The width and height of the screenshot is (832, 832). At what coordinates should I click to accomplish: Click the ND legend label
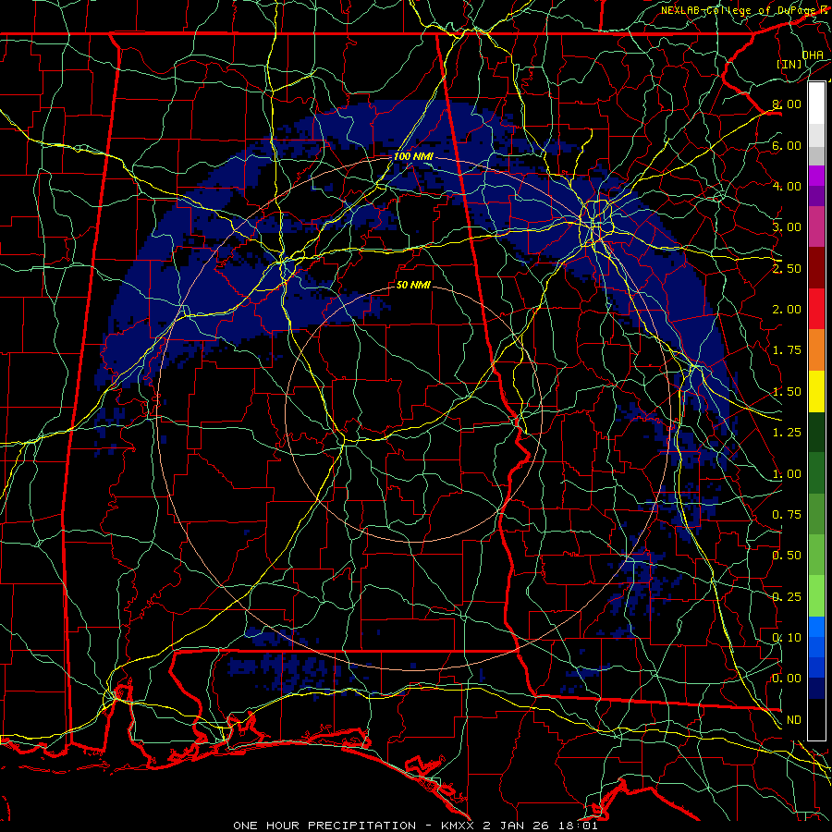[x=794, y=720]
